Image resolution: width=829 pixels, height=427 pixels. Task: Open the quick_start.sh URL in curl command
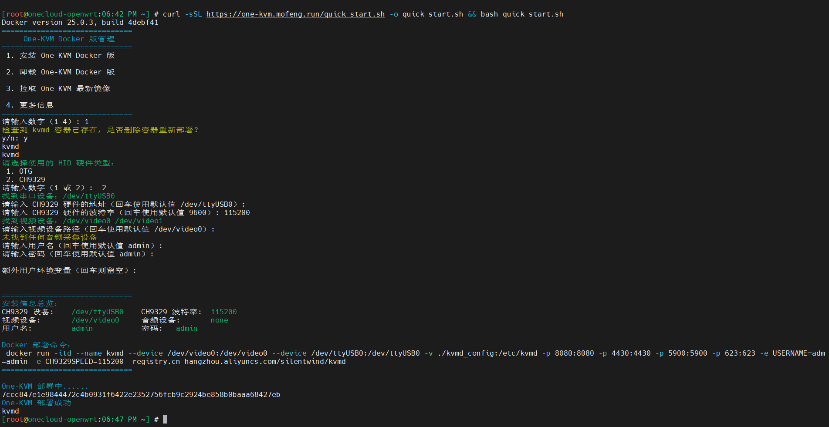(295, 14)
